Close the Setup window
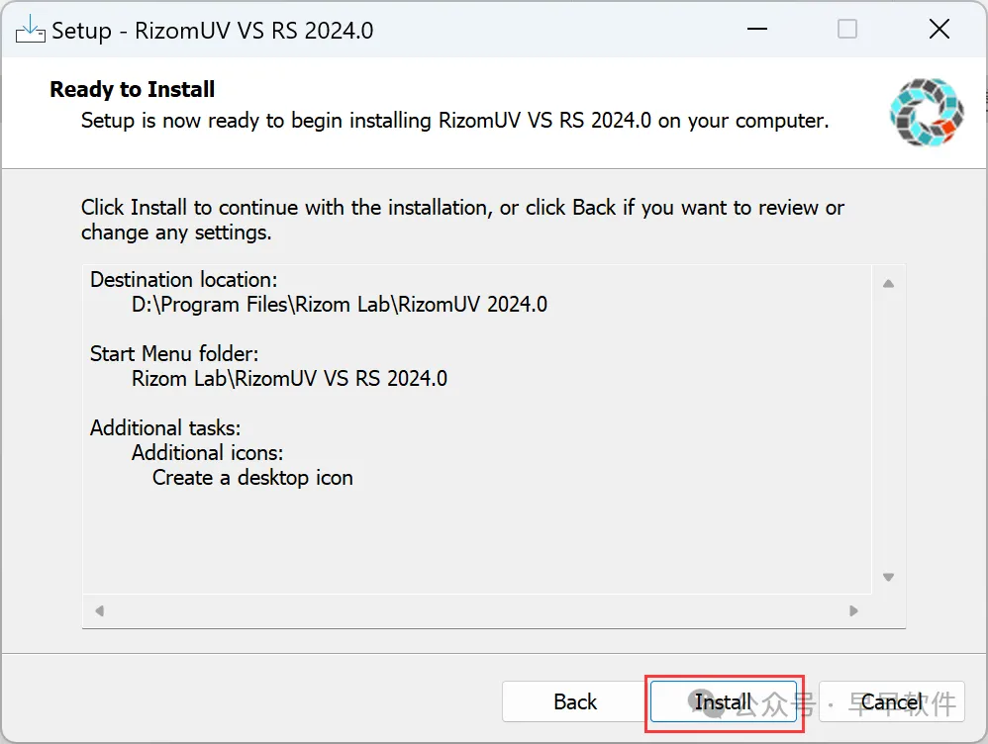 pos(939,29)
